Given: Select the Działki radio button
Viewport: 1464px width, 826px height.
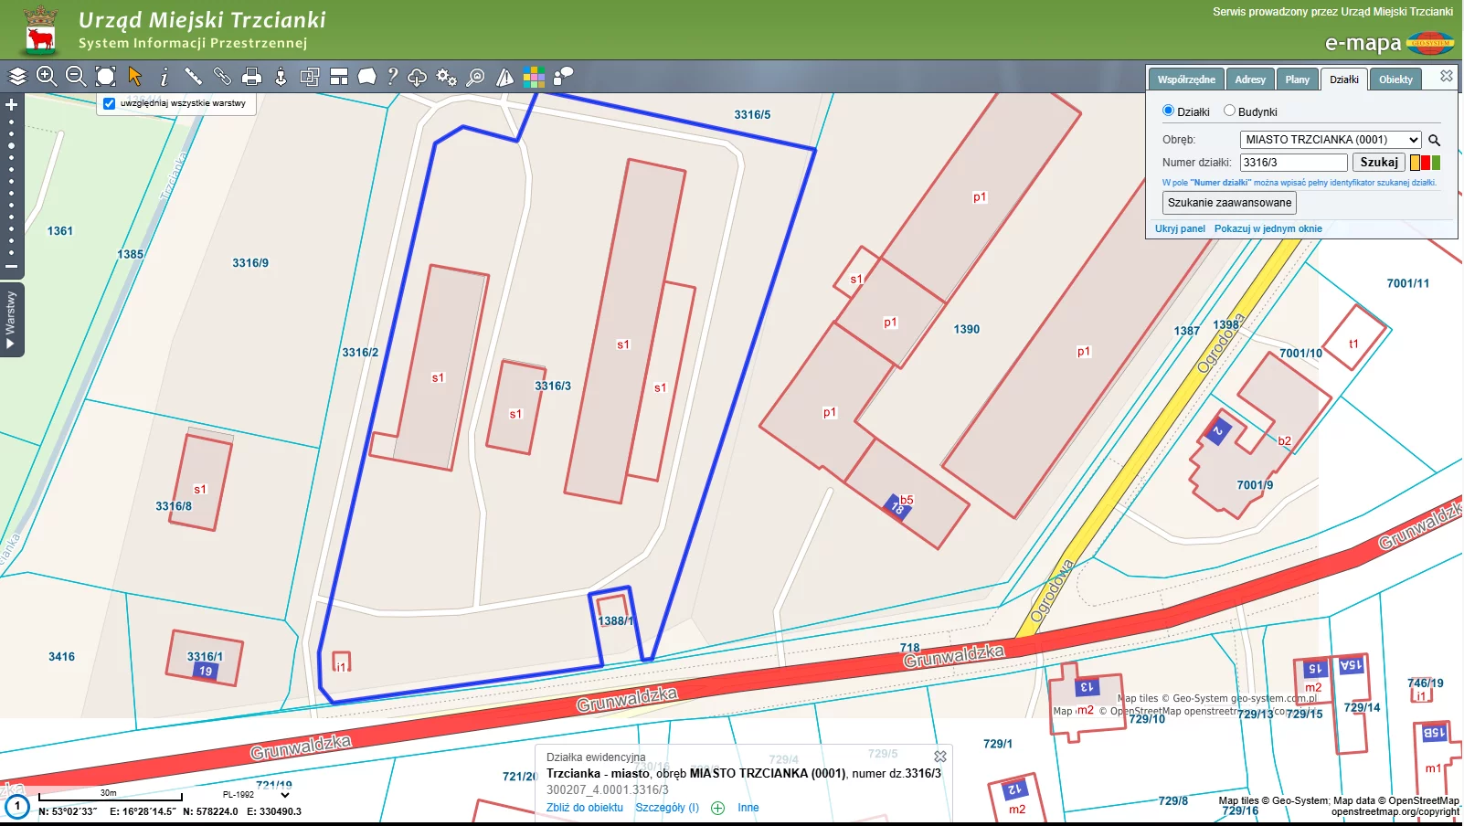Looking at the screenshot, I should click(1168, 111).
